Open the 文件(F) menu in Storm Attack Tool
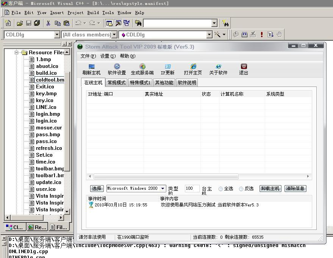This screenshot has height=258, width=333. coord(88,56)
